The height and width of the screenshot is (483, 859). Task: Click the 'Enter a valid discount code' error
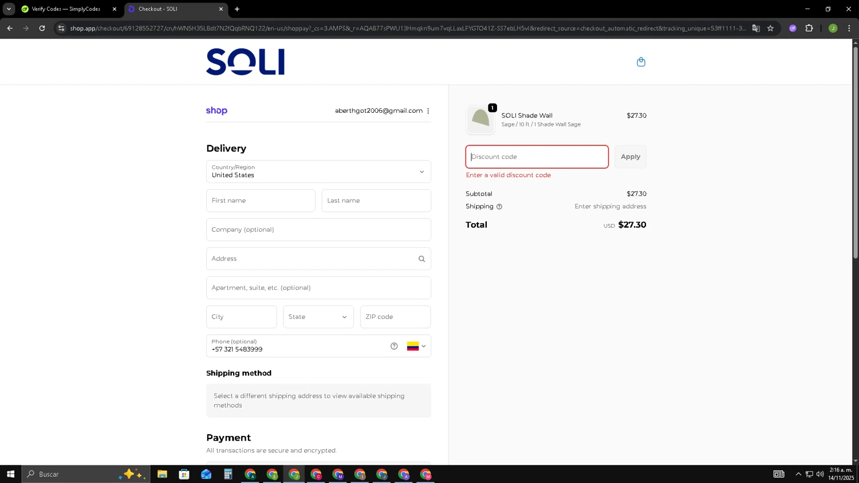point(509,175)
